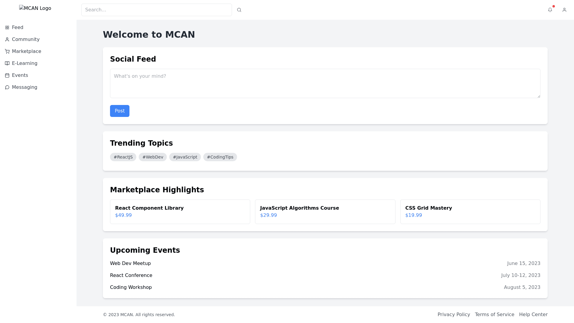The height and width of the screenshot is (323, 574).
Task: Open the CSS Grid Mastery card
Action: 470,212
